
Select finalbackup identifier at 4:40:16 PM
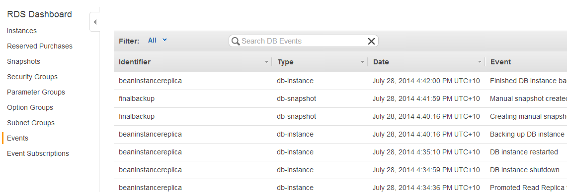pyautogui.click(x=136, y=116)
